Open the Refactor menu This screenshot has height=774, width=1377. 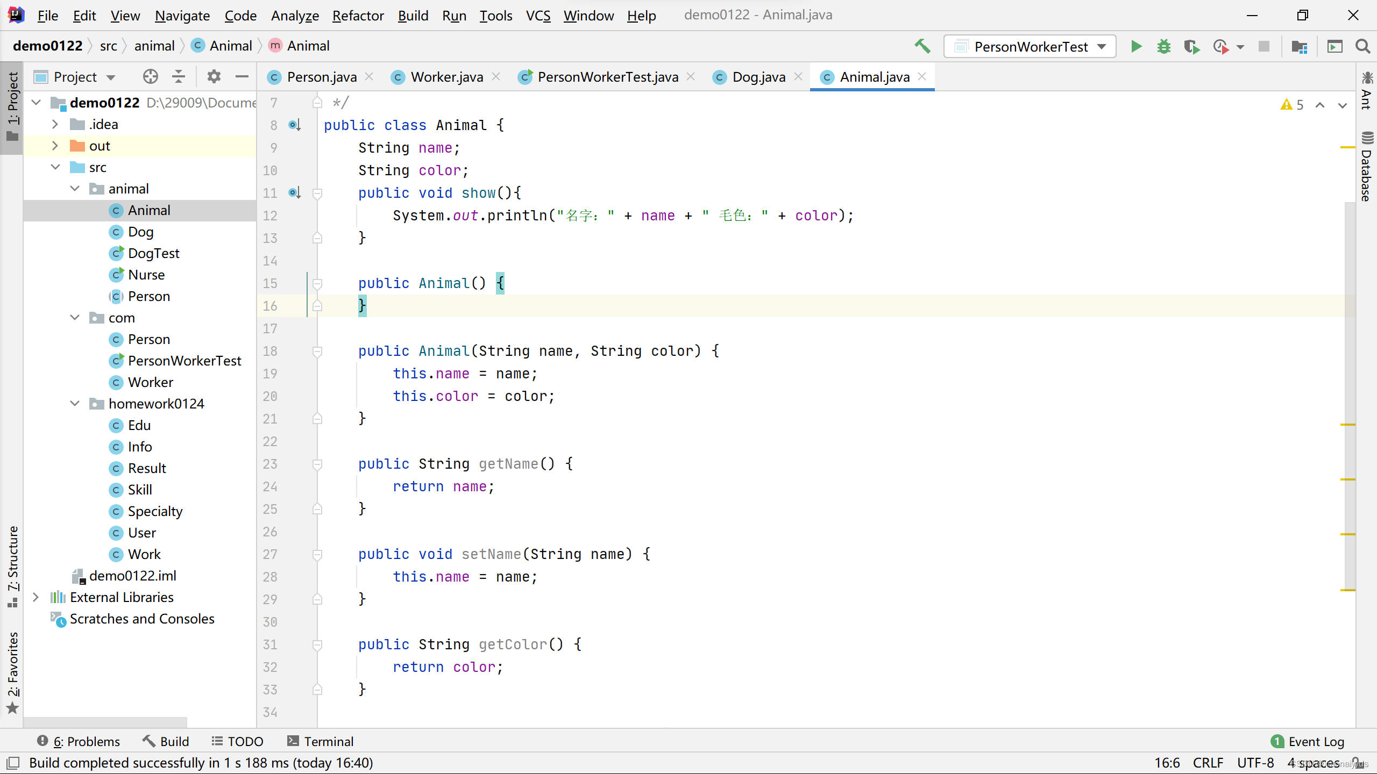358,16
